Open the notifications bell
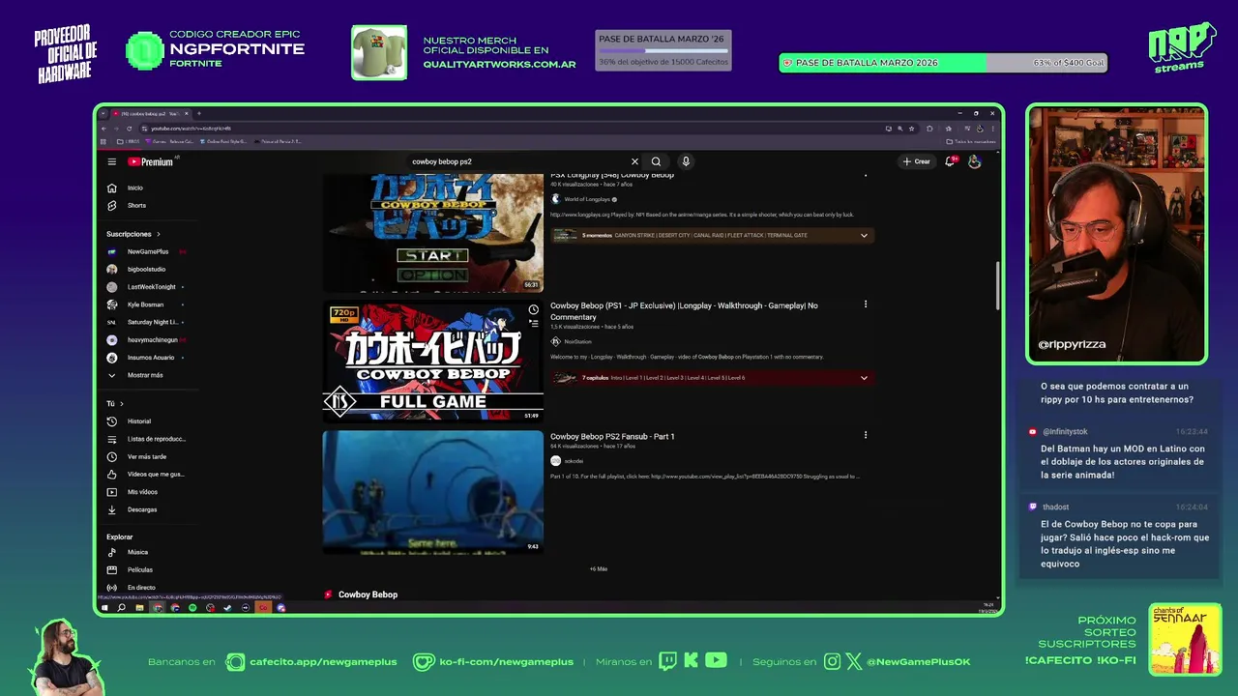The image size is (1238, 696). 950,161
